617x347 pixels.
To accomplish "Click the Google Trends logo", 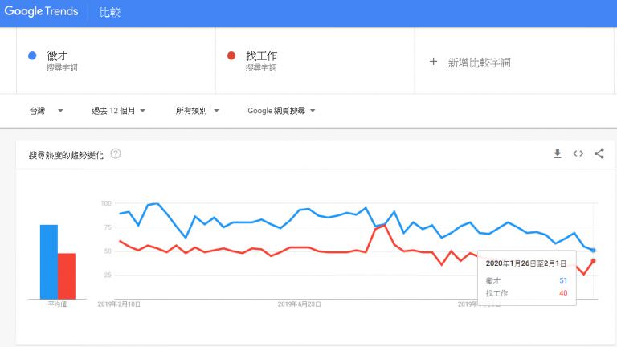I will pyautogui.click(x=41, y=11).
